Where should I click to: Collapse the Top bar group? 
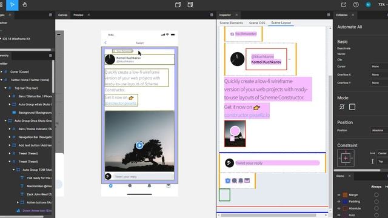pos(5,88)
